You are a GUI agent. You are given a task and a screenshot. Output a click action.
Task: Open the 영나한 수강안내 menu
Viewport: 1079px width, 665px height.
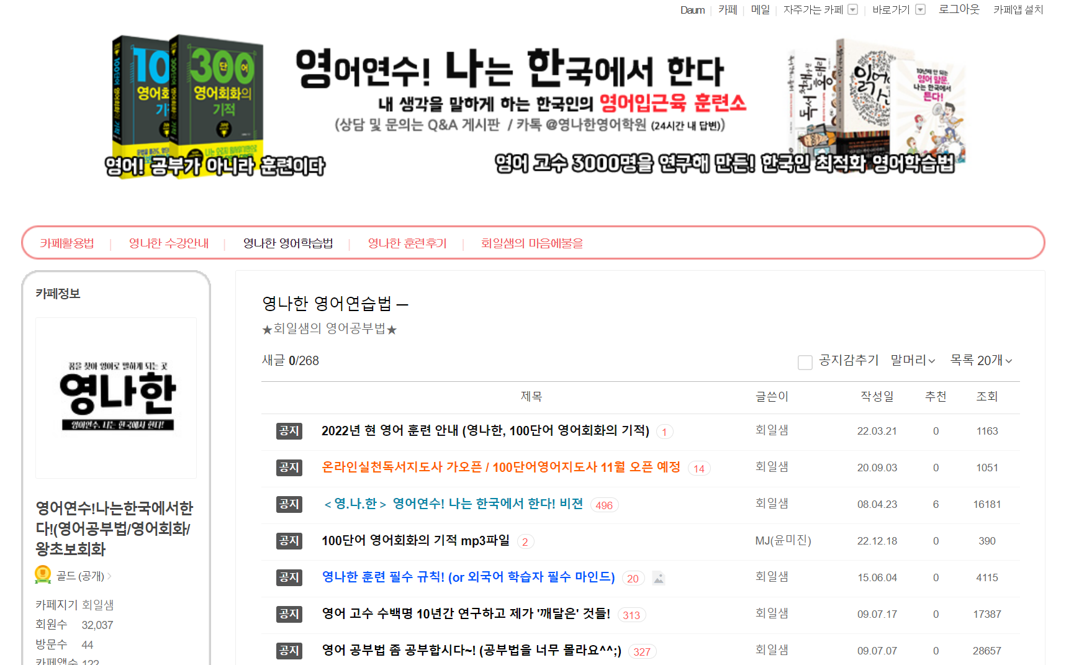pos(169,243)
